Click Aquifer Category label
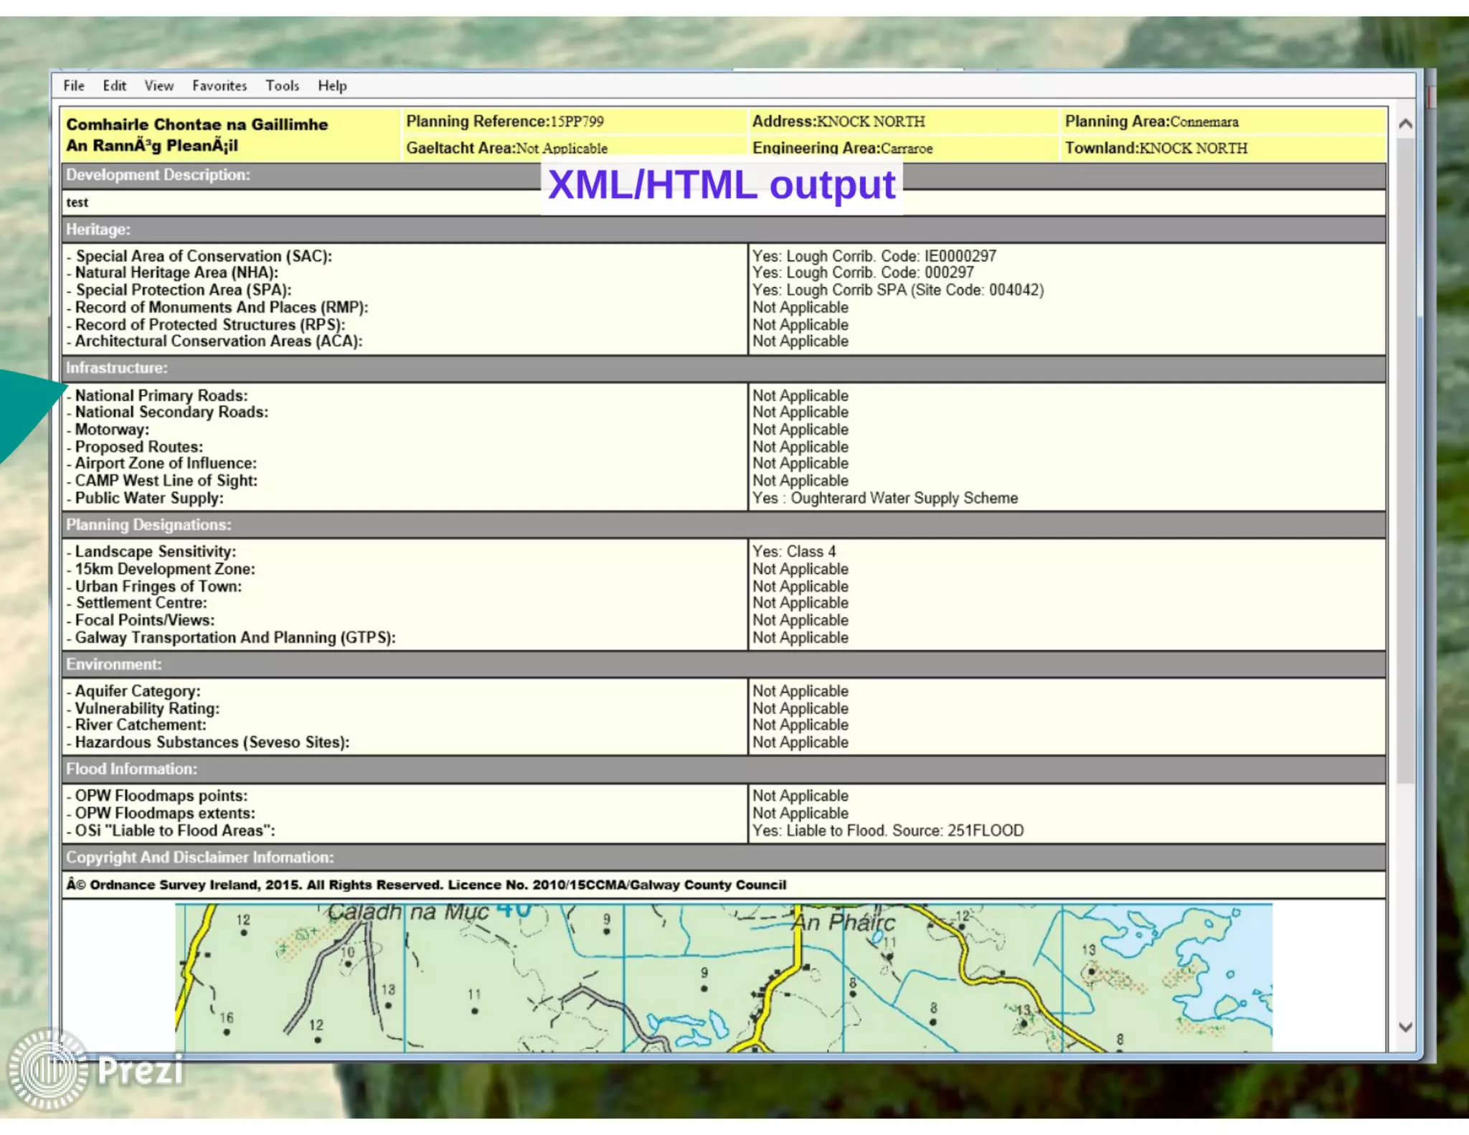The image size is (1469, 1135). point(138,691)
